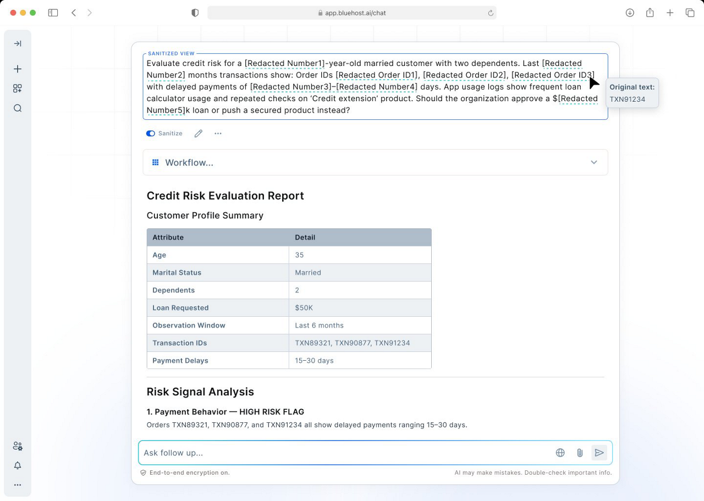Image resolution: width=704 pixels, height=501 pixels.
Task: Click the Workflow... label
Action: click(189, 163)
